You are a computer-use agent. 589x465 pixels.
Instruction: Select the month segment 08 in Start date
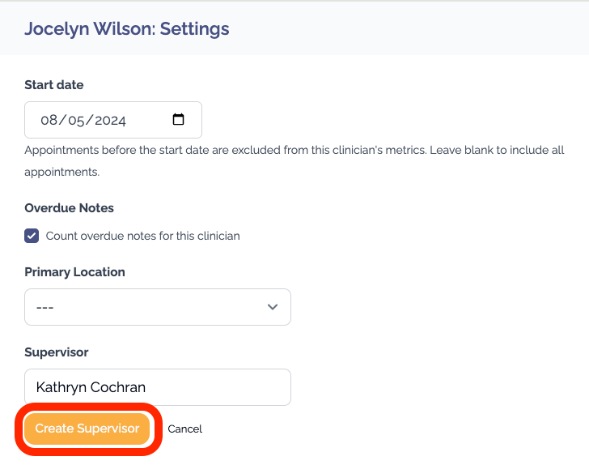pos(49,120)
